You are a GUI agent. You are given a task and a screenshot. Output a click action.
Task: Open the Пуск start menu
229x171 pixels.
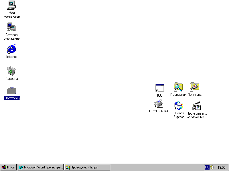pyautogui.click(x=9, y=167)
